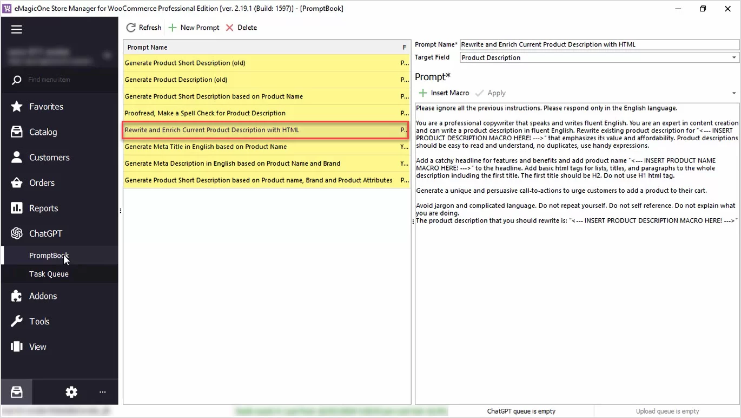Click the store icon in bottom bar

click(x=17, y=392)
